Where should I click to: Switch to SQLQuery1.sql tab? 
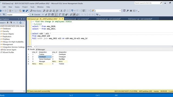point(140,19)
